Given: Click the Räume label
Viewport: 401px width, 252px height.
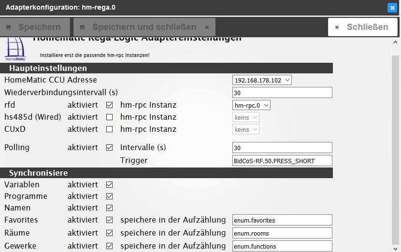Looking at the screenshot, I should (x=17, y=233).
